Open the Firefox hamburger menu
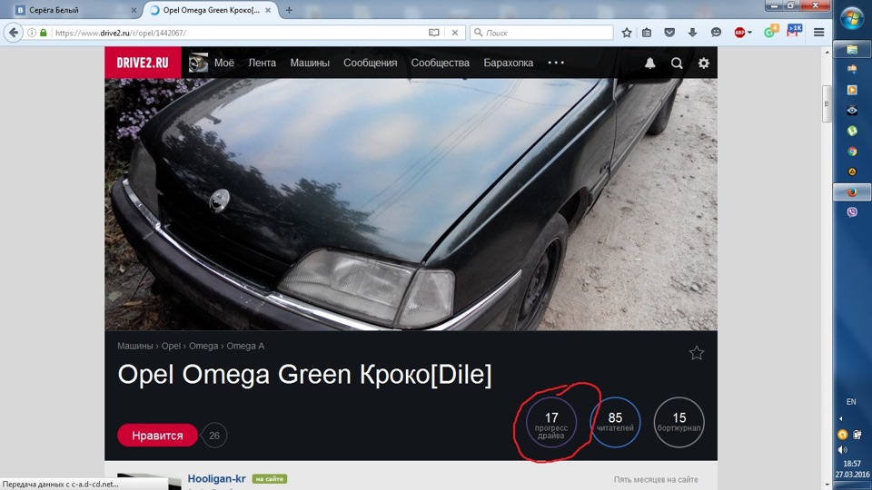Image resolution: width=872 pixels, height=490 pixels. pos(818,33)
